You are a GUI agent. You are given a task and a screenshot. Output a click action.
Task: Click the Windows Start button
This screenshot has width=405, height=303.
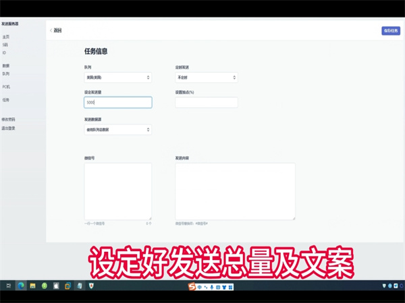(x=7, y=286)
